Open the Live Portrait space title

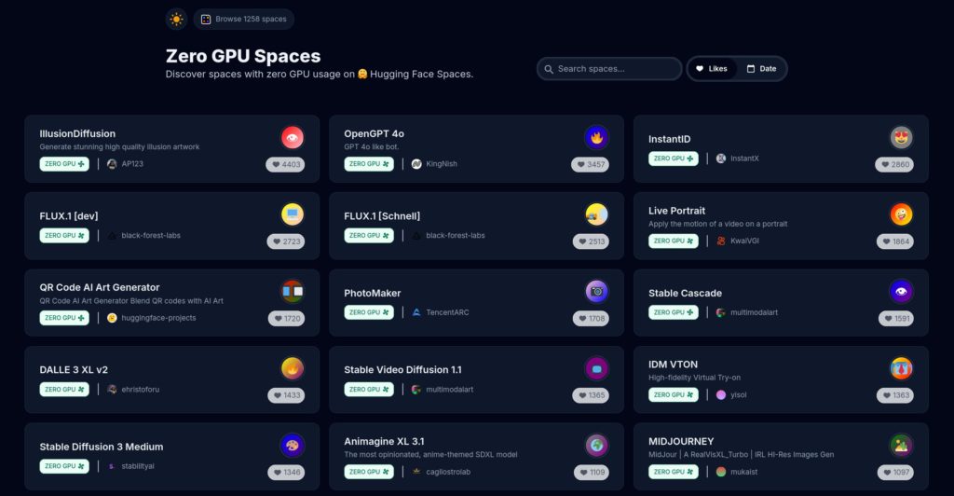click(676, 211)
